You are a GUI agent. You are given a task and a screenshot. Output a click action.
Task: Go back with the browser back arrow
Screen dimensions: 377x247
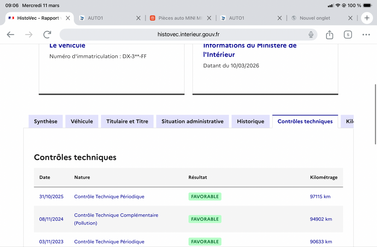coord(11,34)
